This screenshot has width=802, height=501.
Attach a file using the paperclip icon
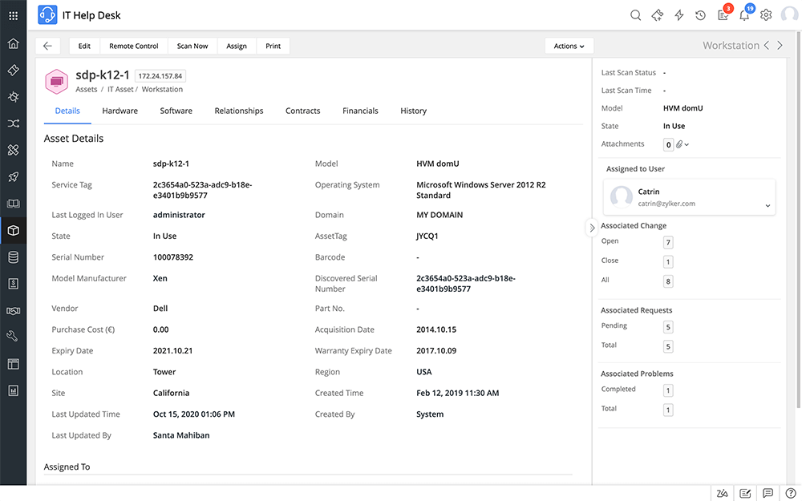coord(678,144)
